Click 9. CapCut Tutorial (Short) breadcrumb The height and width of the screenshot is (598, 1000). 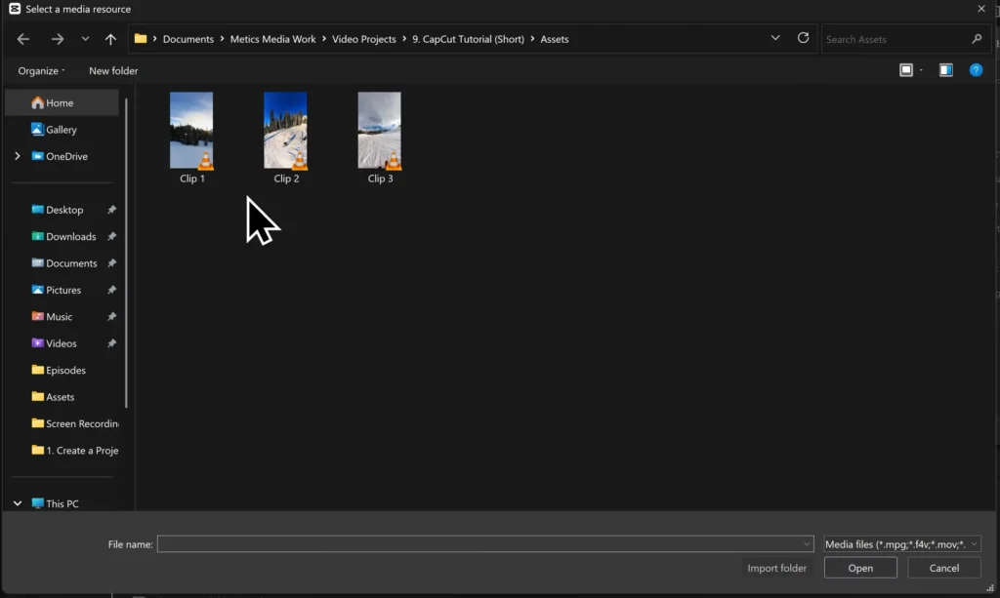tap(468, 39)
